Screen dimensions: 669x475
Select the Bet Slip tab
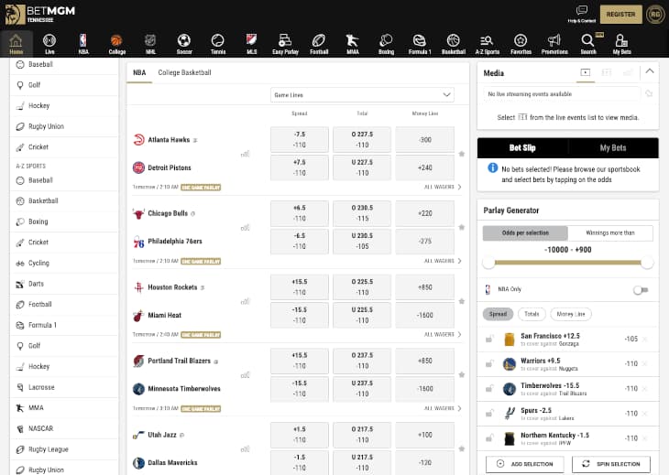[522, 148]
